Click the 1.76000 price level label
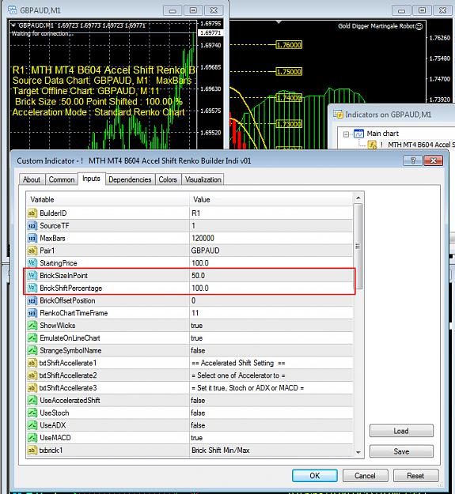This screenshot has height=494, width=455. tap(289, 45)
